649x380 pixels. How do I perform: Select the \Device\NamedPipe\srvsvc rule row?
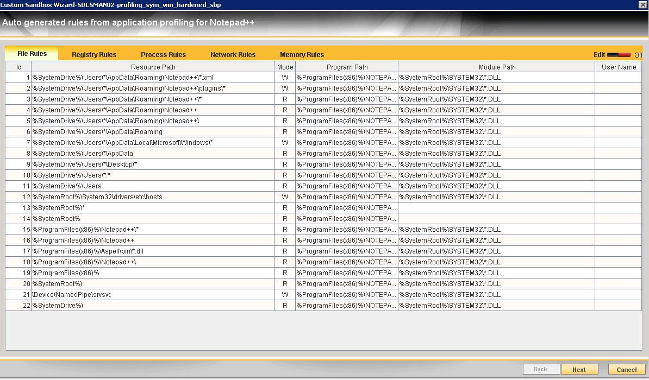[x=152, y=295]
